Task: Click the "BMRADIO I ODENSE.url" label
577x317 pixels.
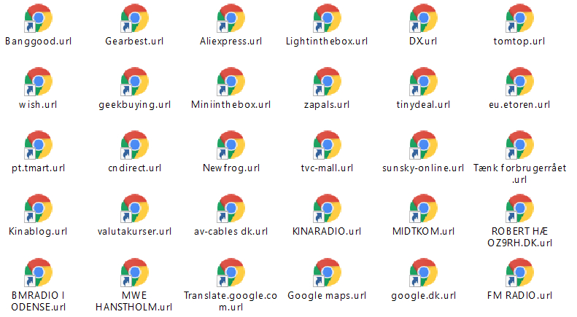Action: pos(38,301)
